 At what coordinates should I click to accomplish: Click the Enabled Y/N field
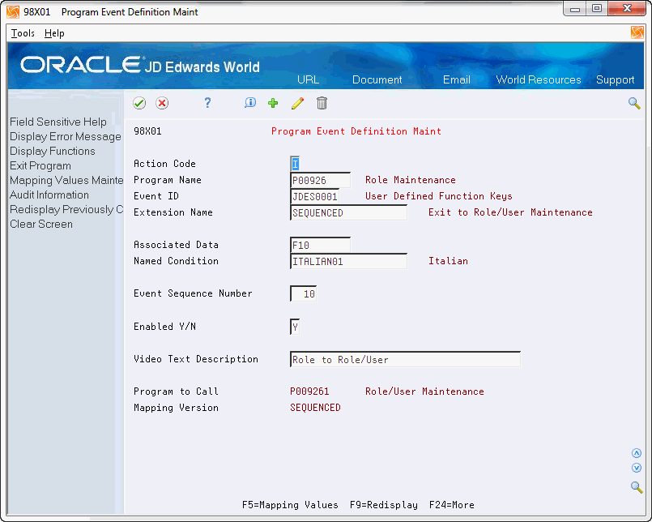pos(295,327)
